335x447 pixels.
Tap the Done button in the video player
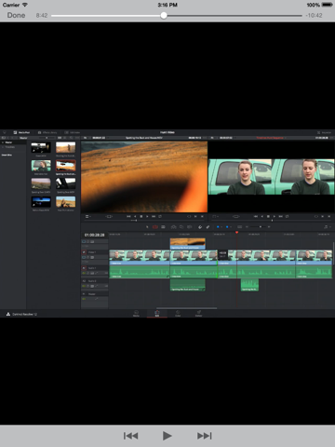tap(16, 15)
